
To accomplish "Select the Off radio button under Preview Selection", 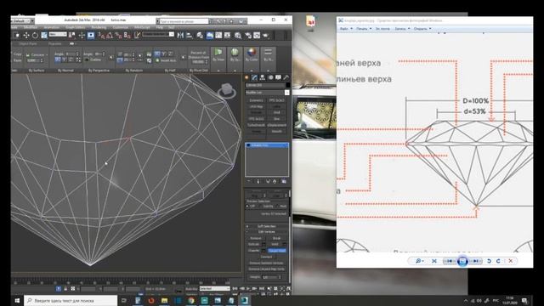I will [x=247, y=206].
